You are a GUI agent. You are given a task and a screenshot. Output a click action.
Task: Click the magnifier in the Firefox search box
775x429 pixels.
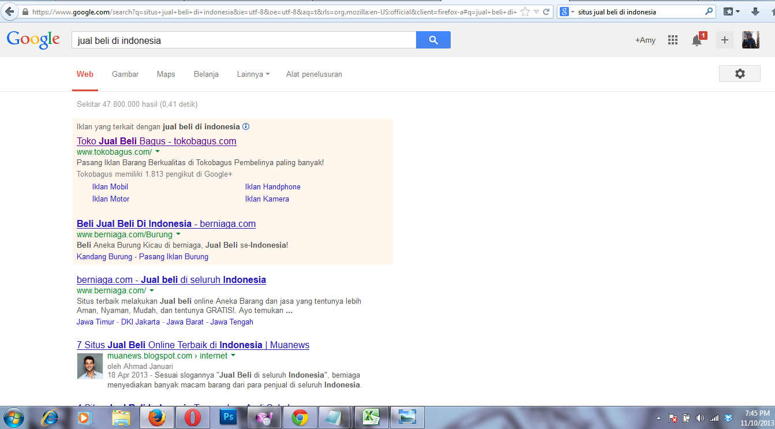(709, 12)
